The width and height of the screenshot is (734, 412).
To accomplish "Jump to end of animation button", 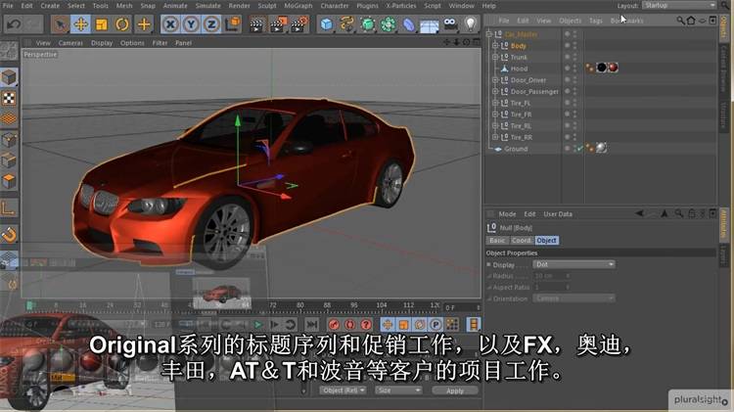I will coord(311,324).
